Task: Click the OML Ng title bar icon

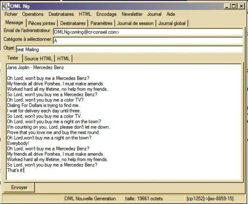Action: point(6,6)
